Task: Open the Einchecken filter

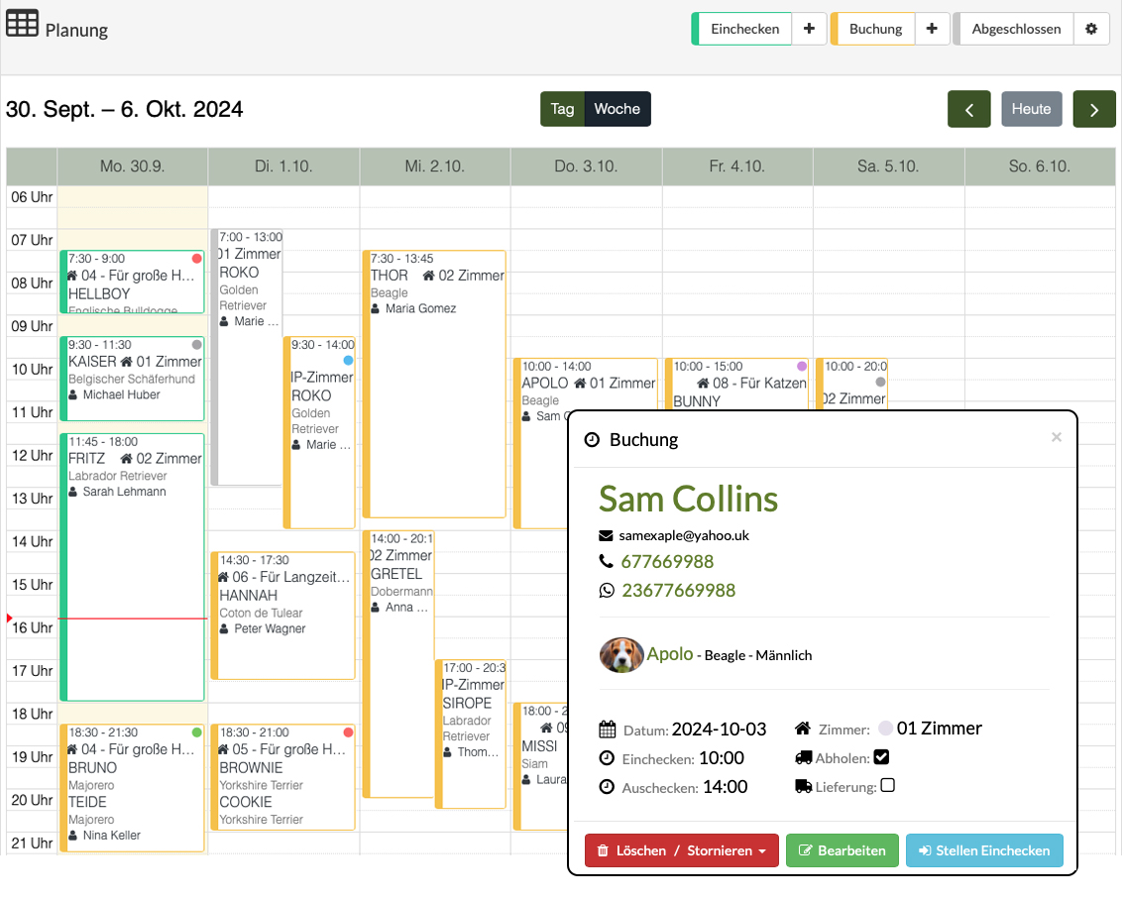Action: click(x=744, y=29)
